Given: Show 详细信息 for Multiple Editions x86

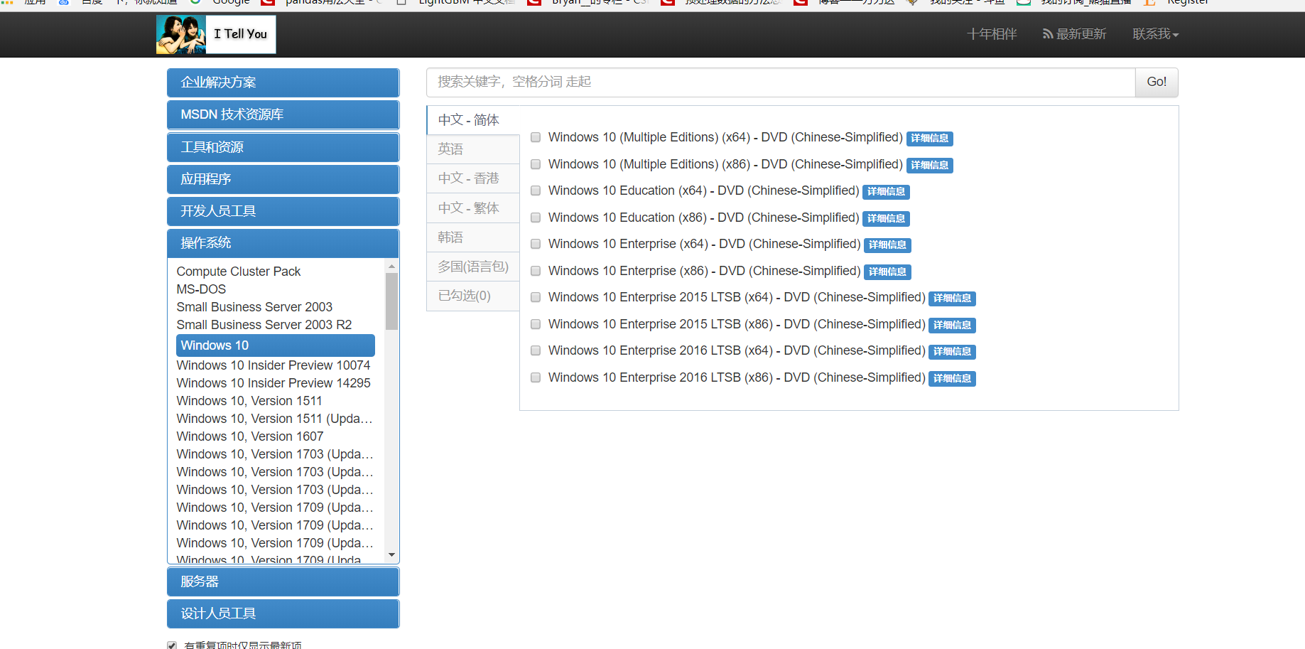Looking at the screenshot, I should (x=930, y=165).
